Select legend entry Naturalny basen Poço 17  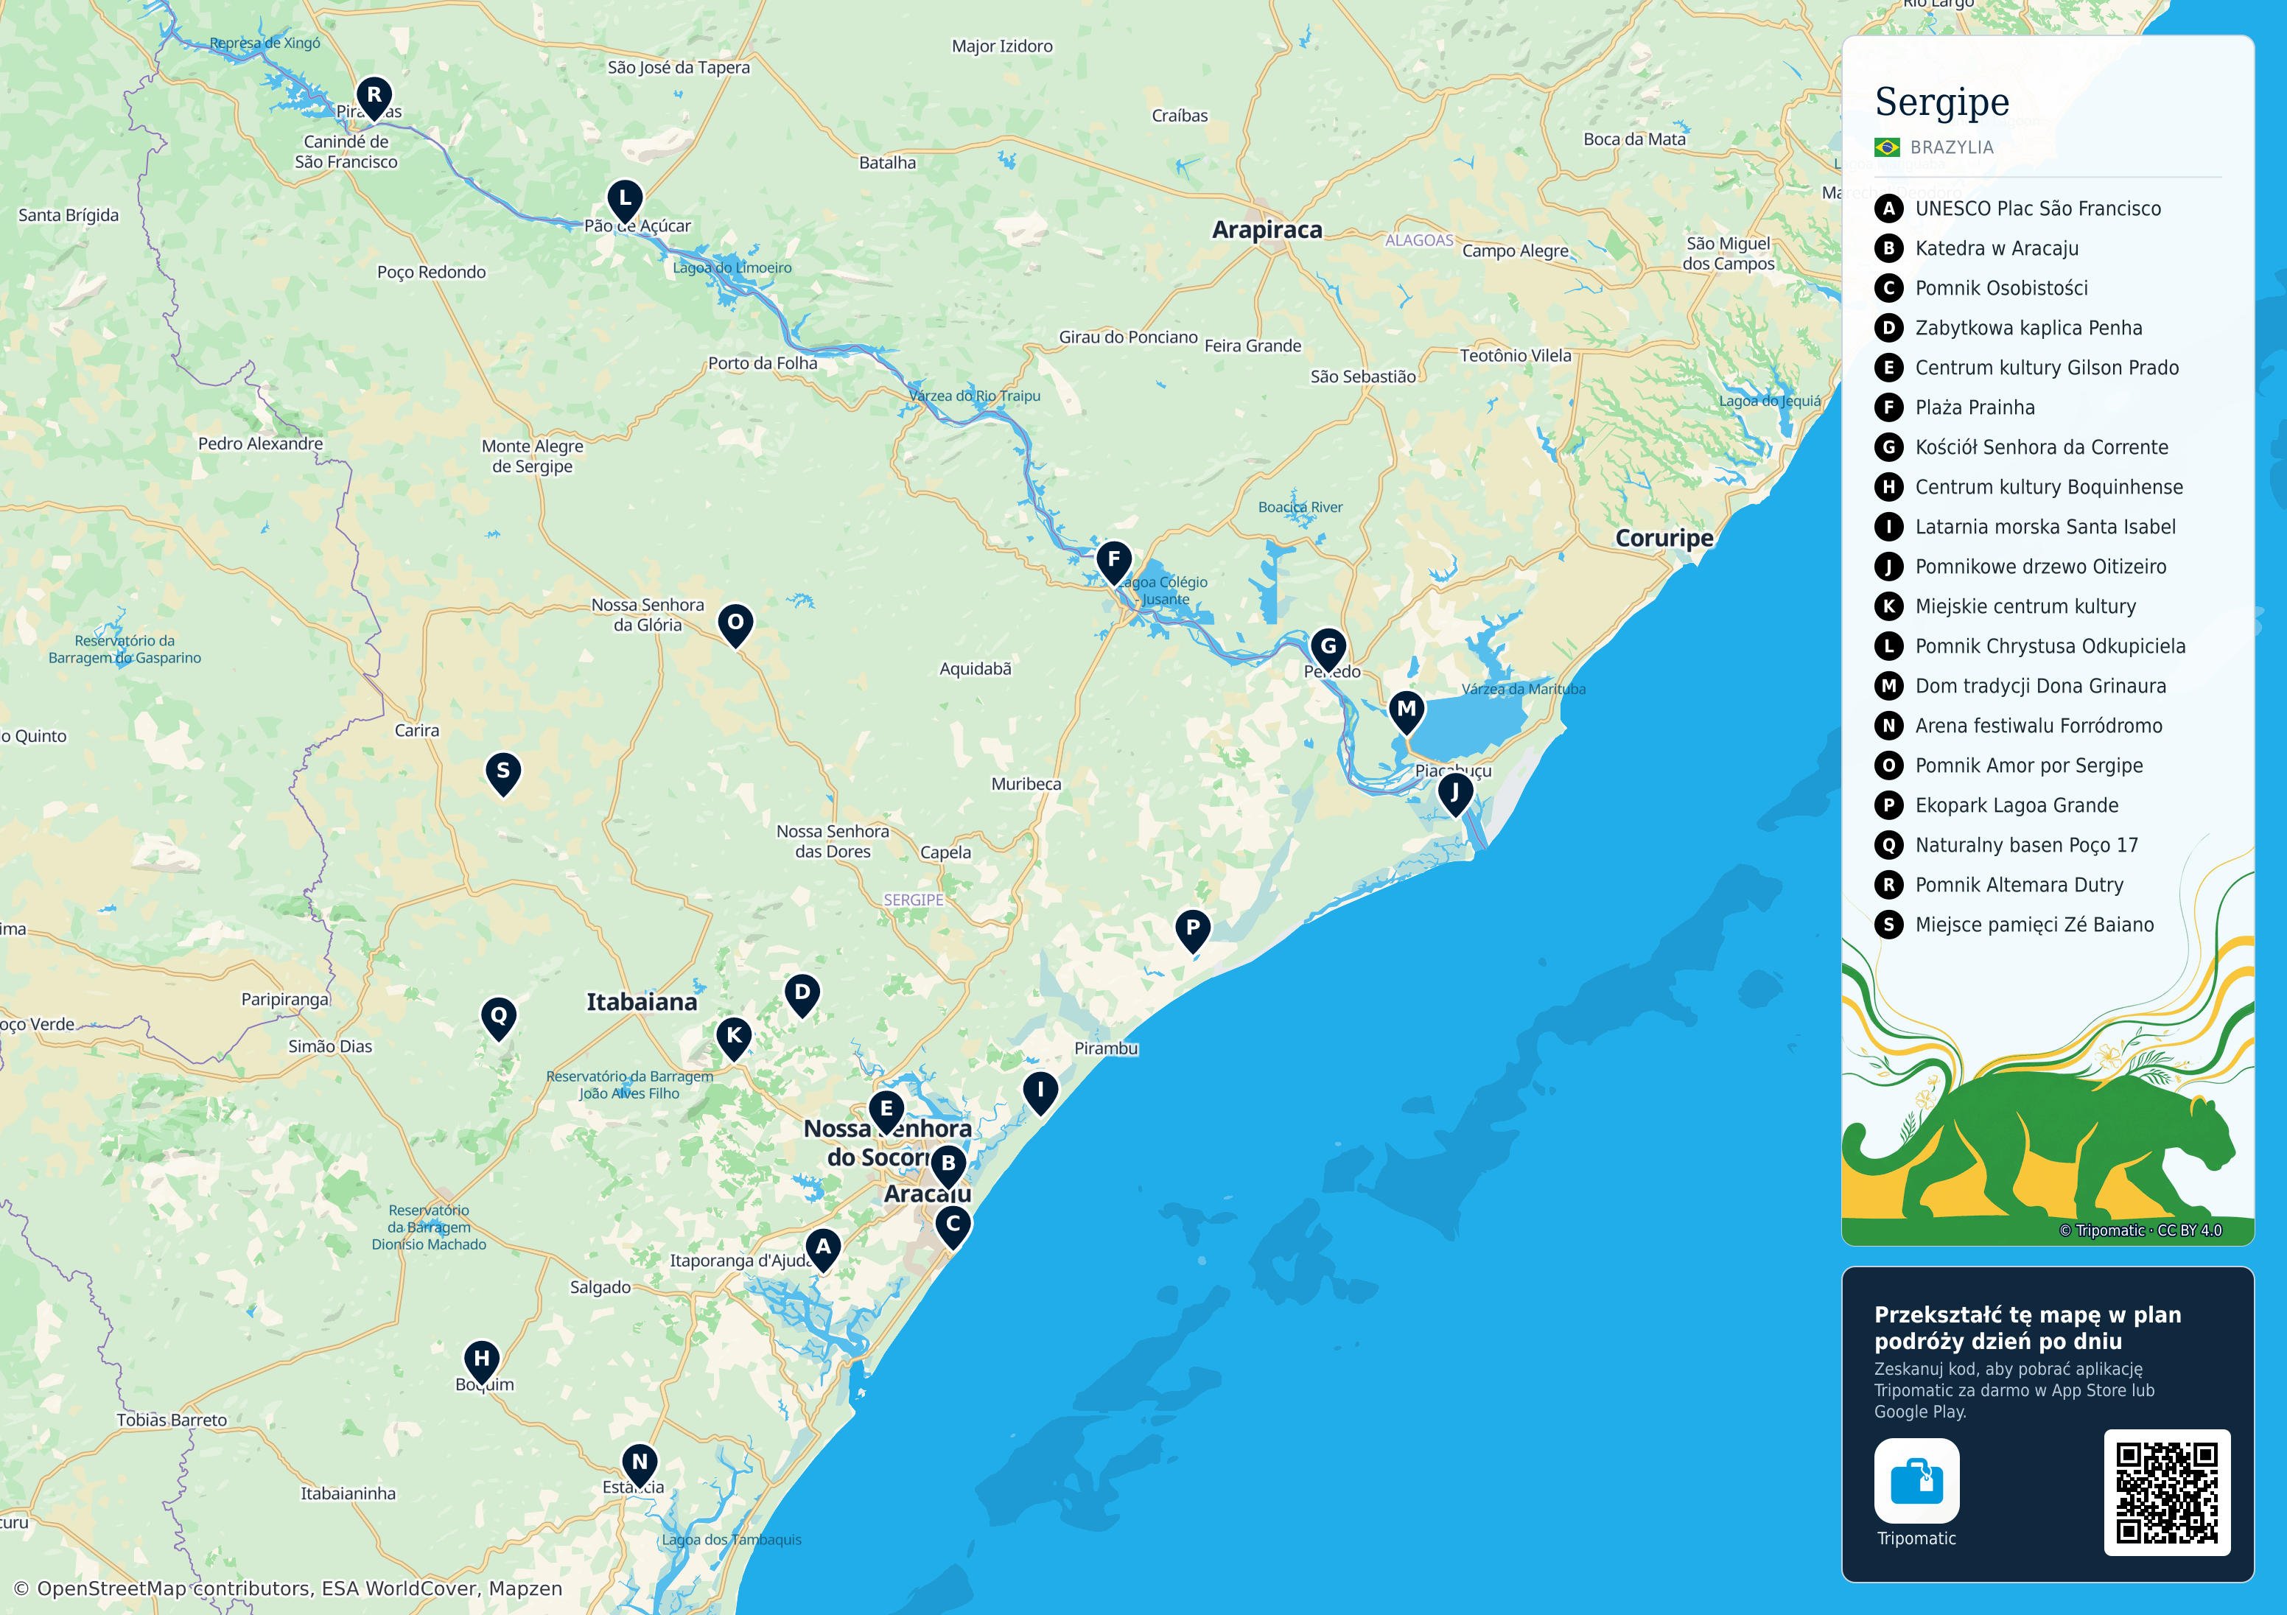(x=2027, y=845)
